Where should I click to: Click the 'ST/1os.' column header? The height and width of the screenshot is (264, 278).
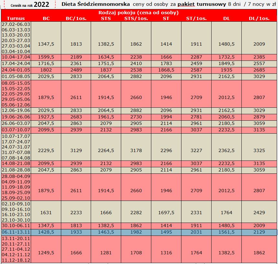[196, 18]
